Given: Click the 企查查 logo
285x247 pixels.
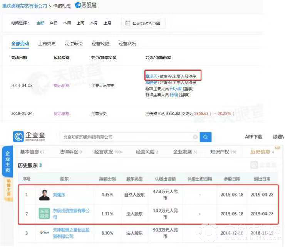Looking at the screenshot, I should point(29,136).
